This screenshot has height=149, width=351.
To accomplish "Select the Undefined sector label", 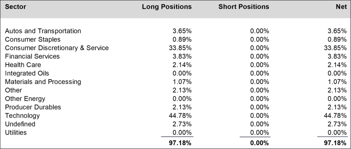I will point(20,124).
